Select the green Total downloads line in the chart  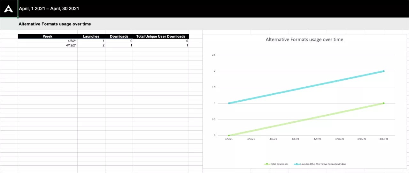(x=306, y=119)
